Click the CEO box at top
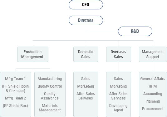The width and height of the screenshot is (167, 117). [x=86, y=5]
